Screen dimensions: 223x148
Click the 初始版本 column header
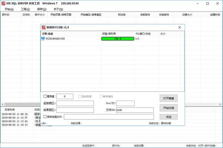click(x=164, y=15)
